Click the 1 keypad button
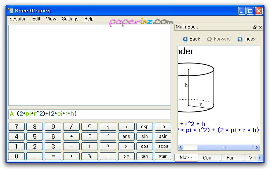 (x=17, y=146)
